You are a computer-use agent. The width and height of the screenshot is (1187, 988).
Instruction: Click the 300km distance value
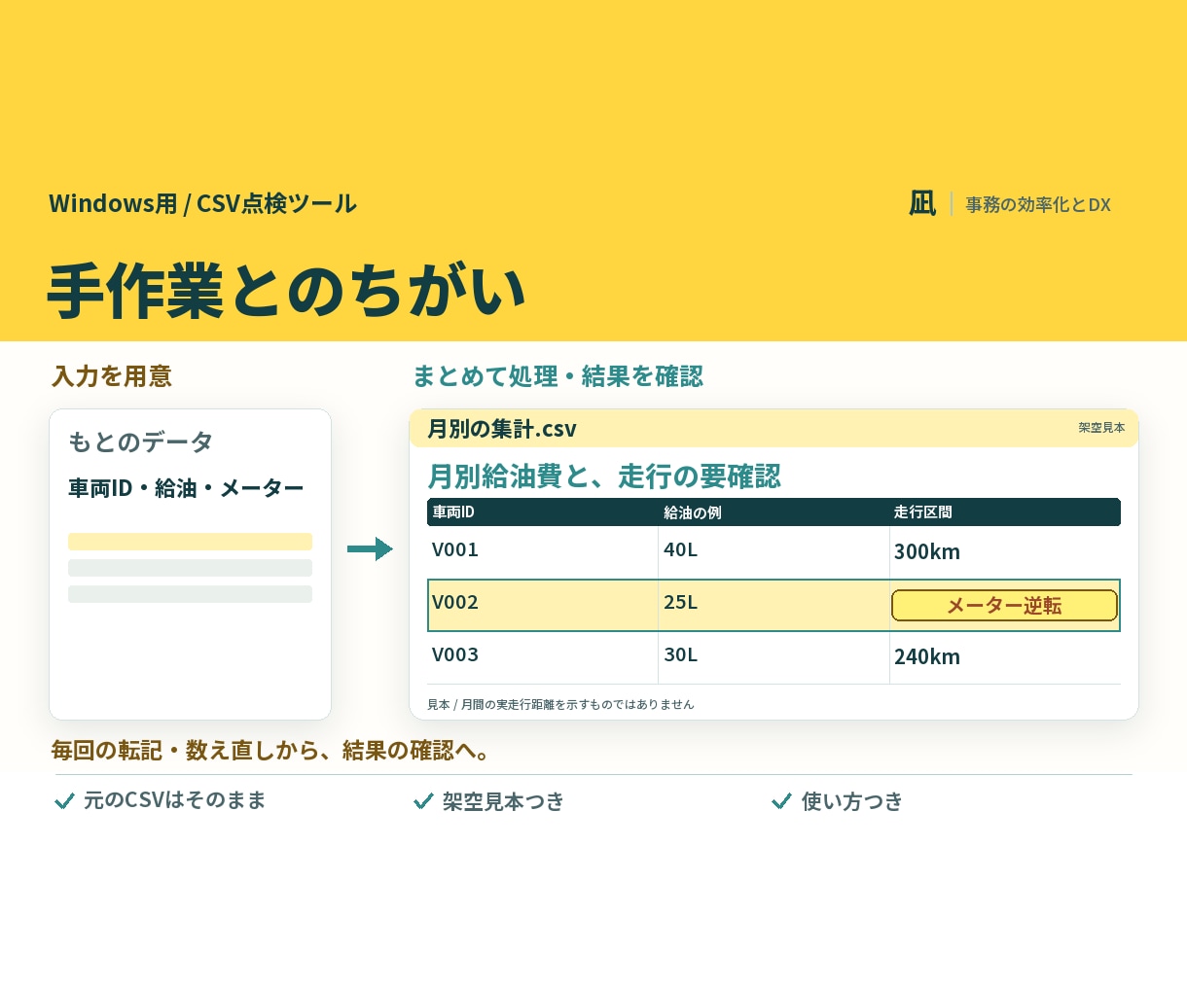[927, 551]
